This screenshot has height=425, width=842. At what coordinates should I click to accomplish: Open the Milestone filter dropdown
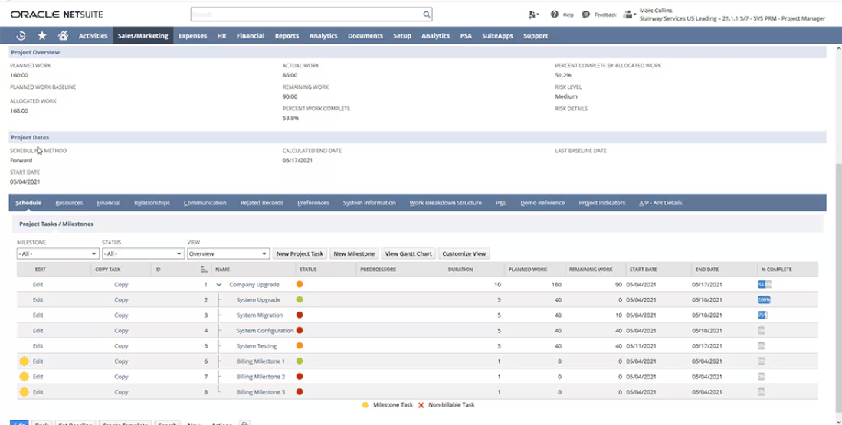57,253
